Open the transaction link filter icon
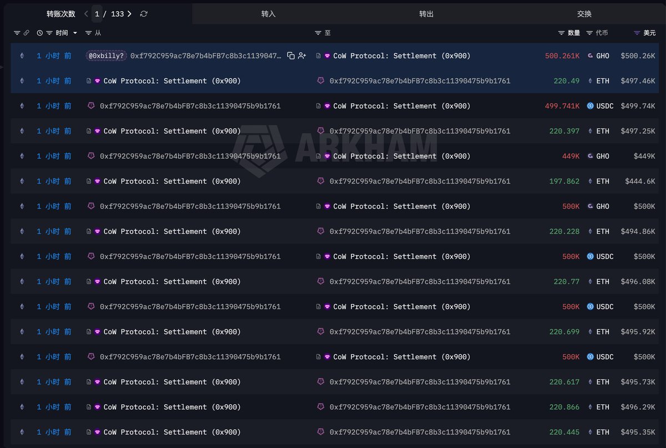Image resolution: width=666 pixels, height=448 pixels. tap(26, 33)
